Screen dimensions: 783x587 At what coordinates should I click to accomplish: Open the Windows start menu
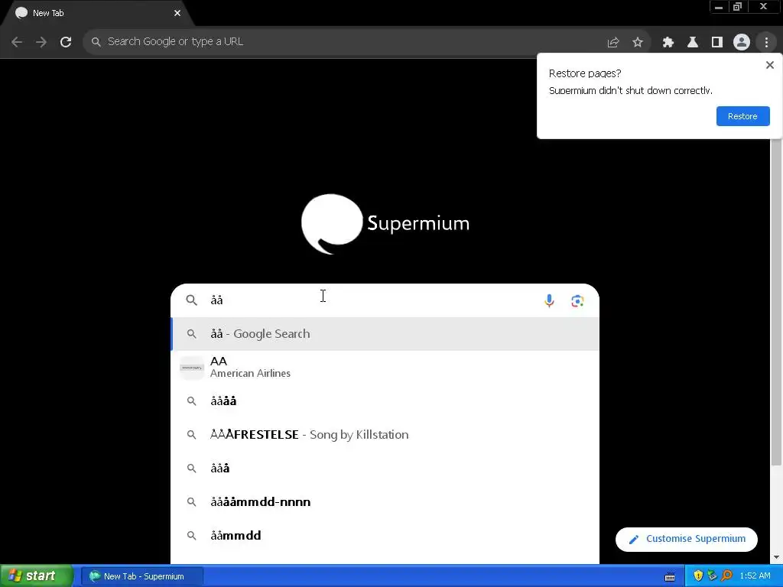[x=37, y=576]
